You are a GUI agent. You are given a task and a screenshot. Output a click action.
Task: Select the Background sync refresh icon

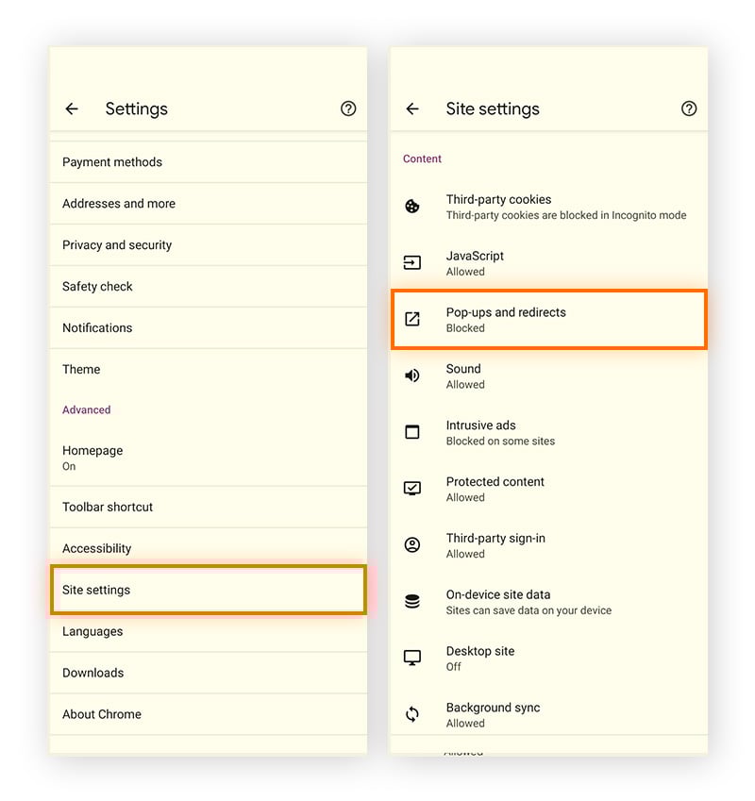[x=411, y=714]
